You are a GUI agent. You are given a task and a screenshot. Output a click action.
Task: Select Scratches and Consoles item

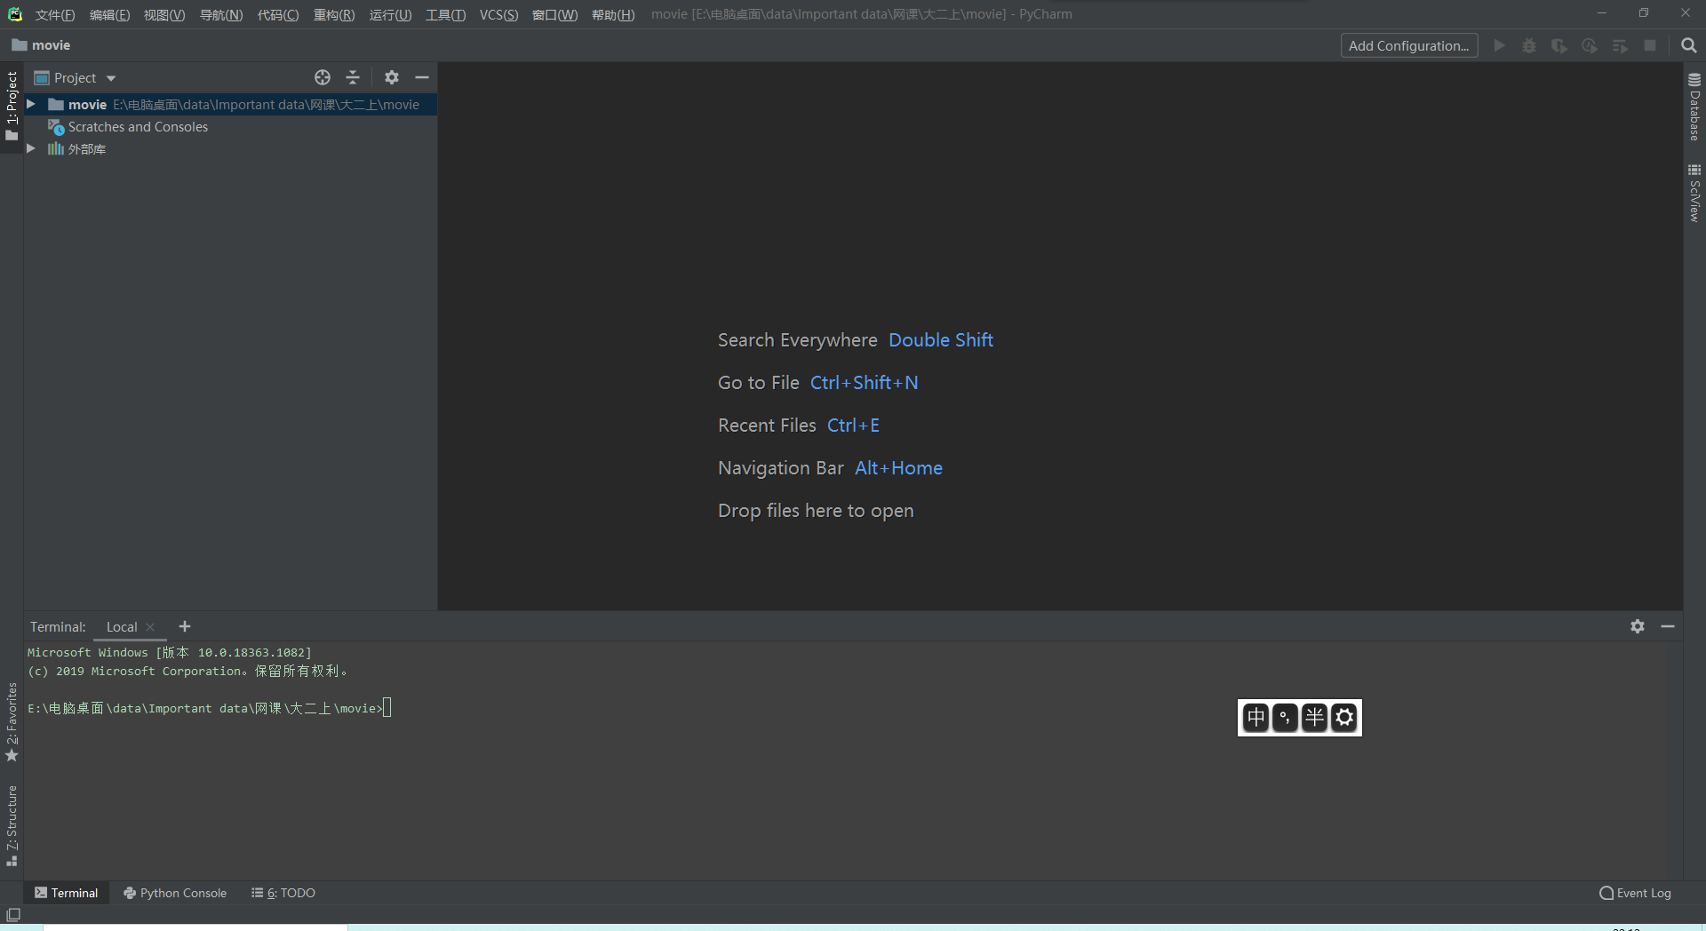[138, 127]
